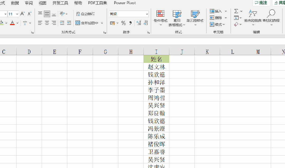Toggle center horizontal alignment
This screenshot has height=168, width=285.
[47, 23]
